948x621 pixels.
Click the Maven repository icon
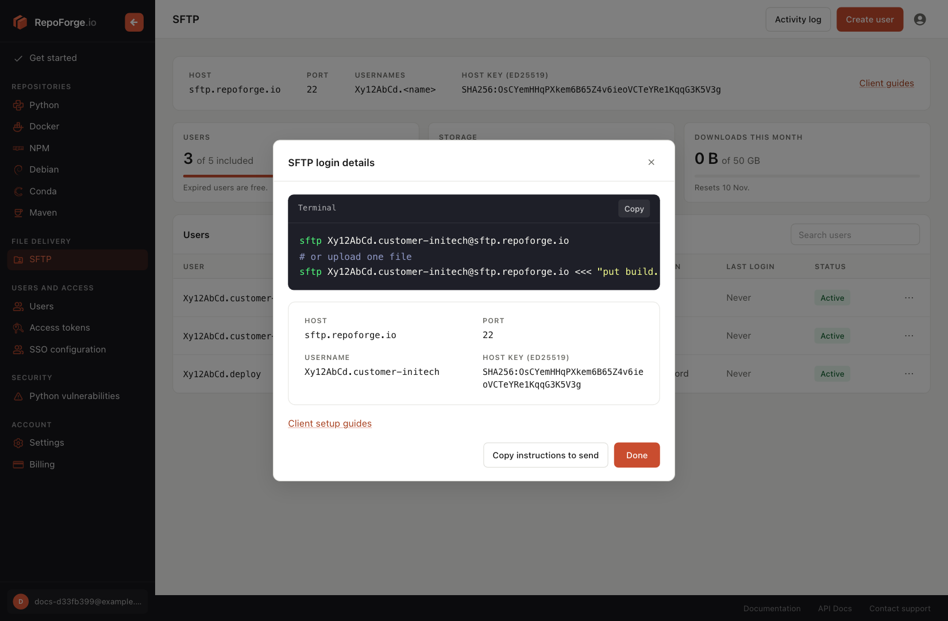18,213
